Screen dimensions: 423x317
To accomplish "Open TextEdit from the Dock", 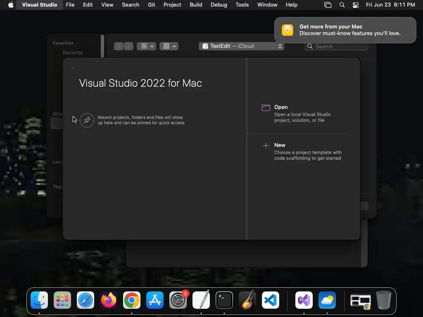I will (201, 300).
